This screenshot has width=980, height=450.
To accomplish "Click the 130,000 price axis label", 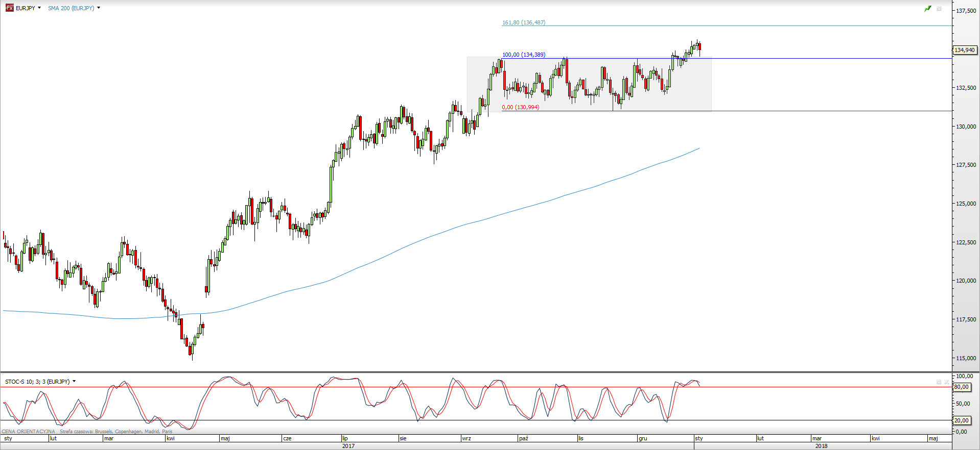I will pos(966,127).
